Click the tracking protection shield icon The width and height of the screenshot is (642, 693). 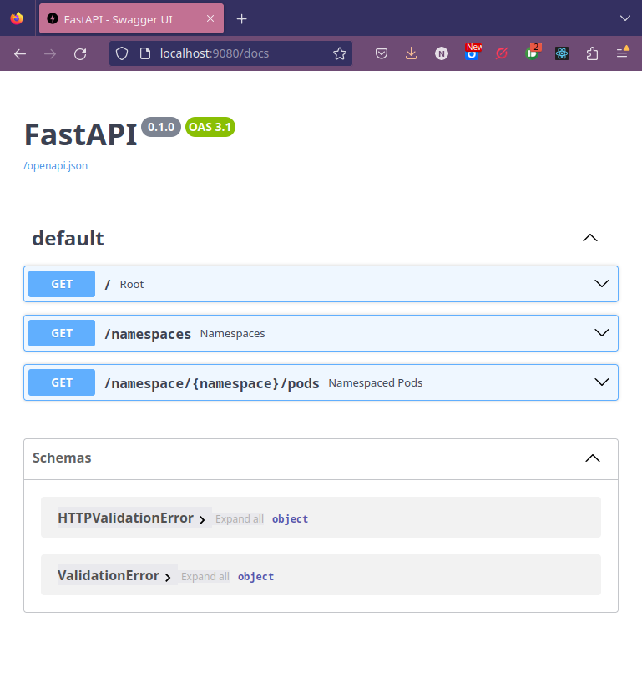(x=122, y=53)
